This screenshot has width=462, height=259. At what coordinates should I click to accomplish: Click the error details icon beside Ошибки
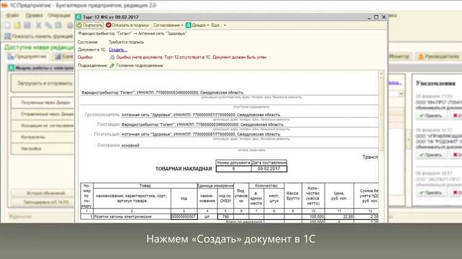tap(112, 57)
